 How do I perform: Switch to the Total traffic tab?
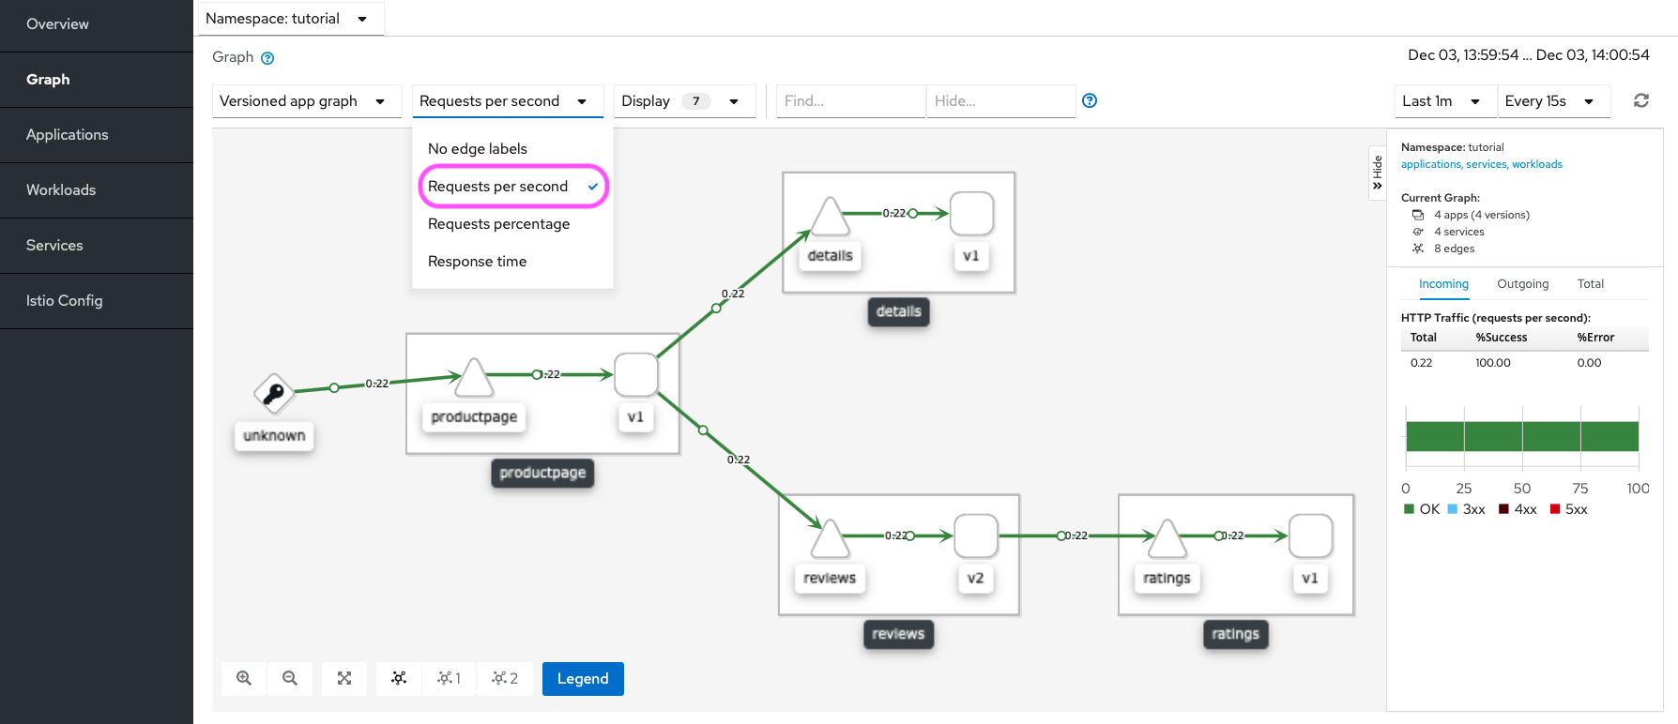point(1590,284)
